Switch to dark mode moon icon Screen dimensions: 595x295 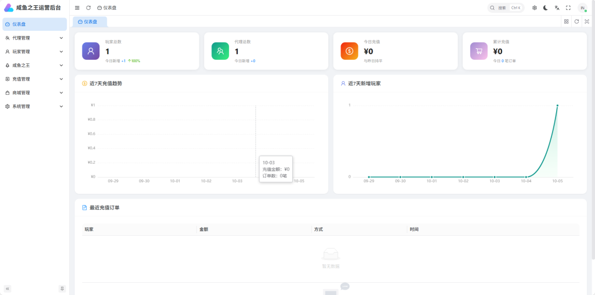[546, 8]
